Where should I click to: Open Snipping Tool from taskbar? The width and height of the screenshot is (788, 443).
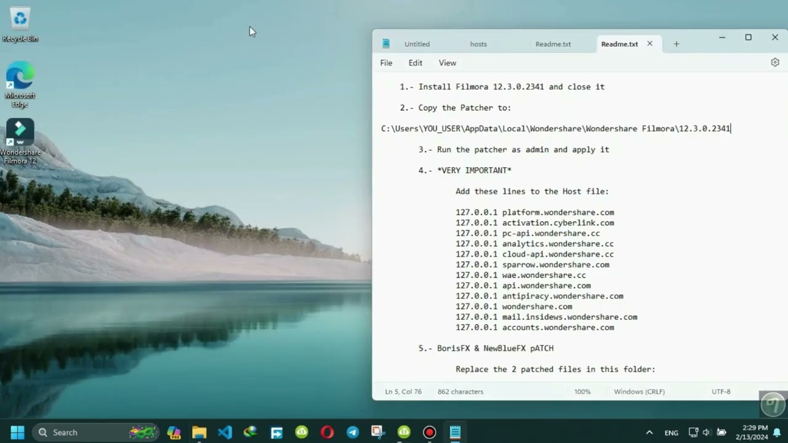(378, 433)
